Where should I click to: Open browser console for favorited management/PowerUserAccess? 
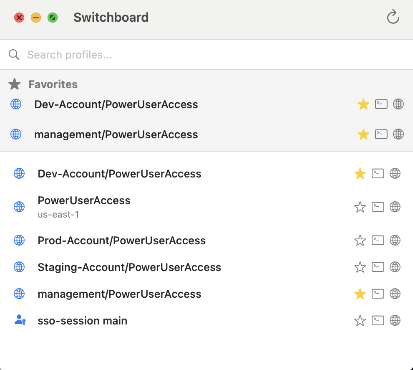(x=398, y=134)
